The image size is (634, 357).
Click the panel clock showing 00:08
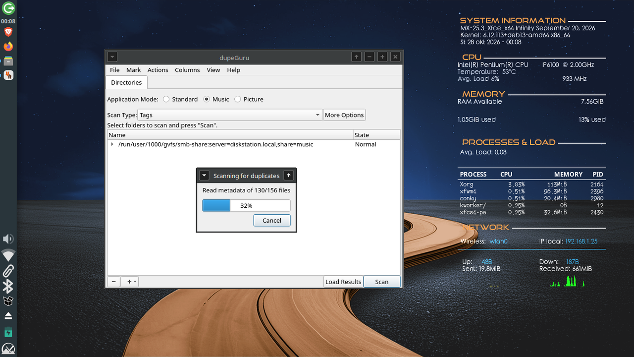pyautogui.click(x=8, y=21)
